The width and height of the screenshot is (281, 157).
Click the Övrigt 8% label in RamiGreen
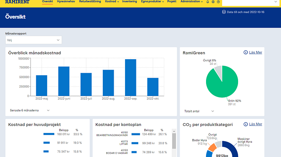click(x=209, y=60)
